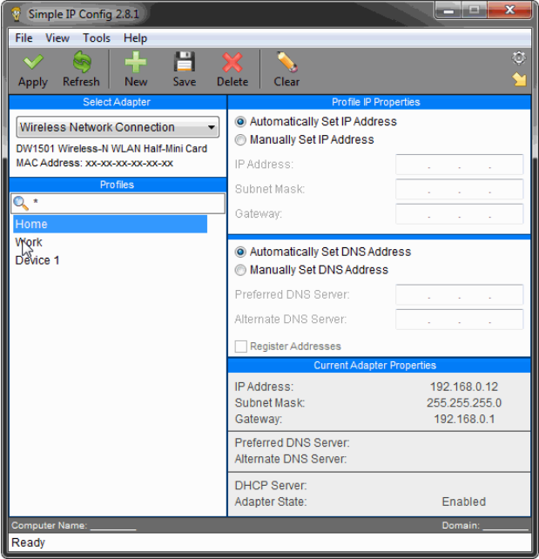The image size is (539, 559).
Task: Click the yellow arrow tray icon
Action: click(x=519, y=79)
